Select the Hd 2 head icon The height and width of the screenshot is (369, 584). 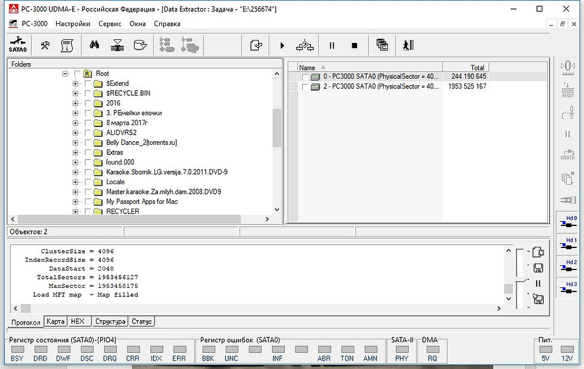569,266
